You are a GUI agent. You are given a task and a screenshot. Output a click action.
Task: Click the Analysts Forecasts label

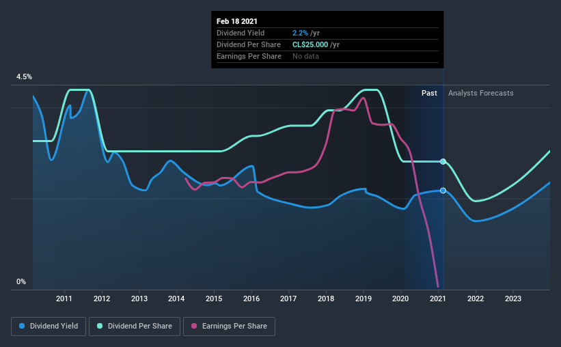pyautogui.click(x=481, y=93)
